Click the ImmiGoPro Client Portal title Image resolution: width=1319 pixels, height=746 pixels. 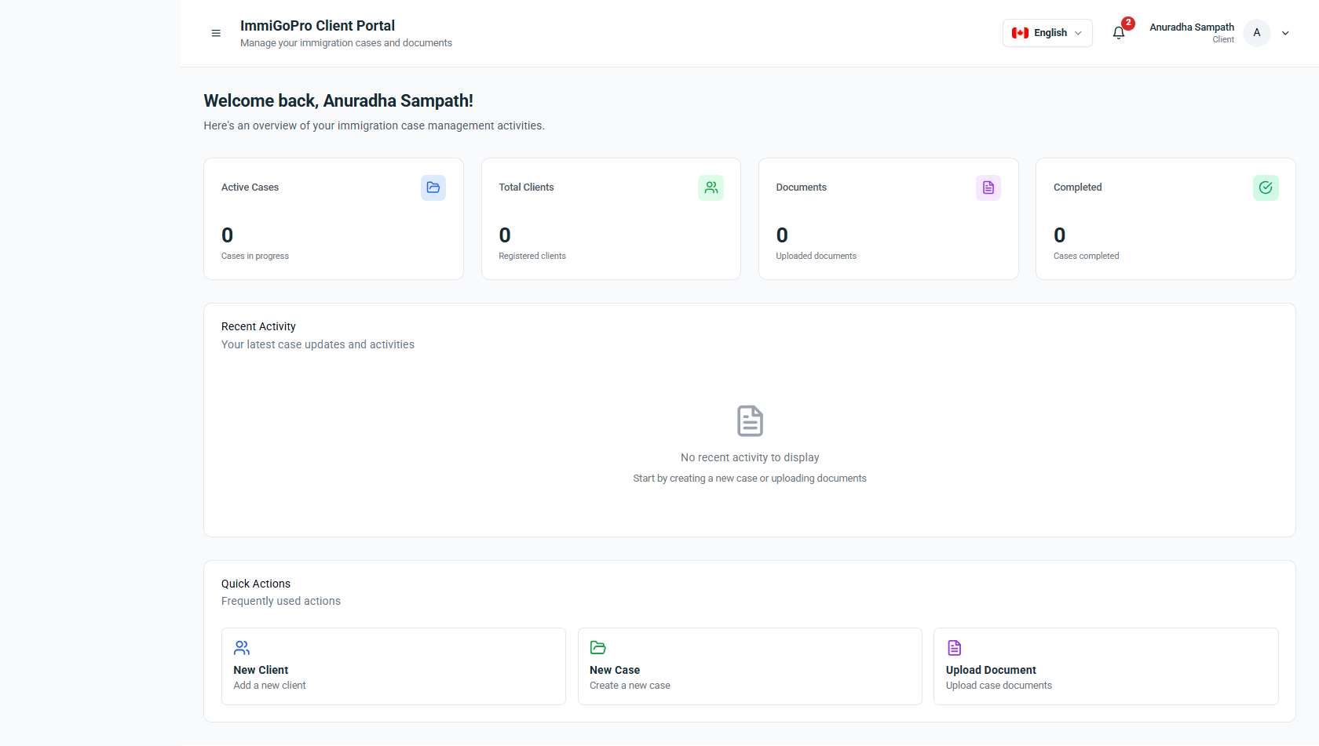click(x=317, y=26)
